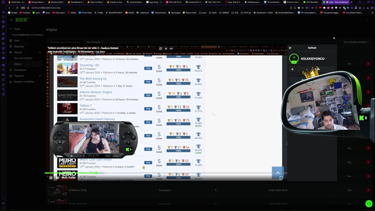Enter fullscreen in the clip player
375x211 pixels.
coord(281,178)
